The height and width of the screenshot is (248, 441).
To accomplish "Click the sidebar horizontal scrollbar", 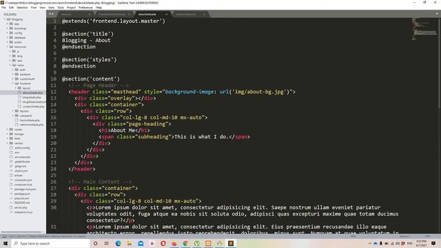I will 21,232.
